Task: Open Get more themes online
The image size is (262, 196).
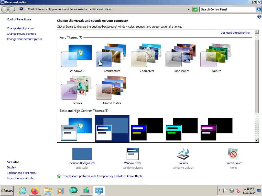Action: coord(235,33)
